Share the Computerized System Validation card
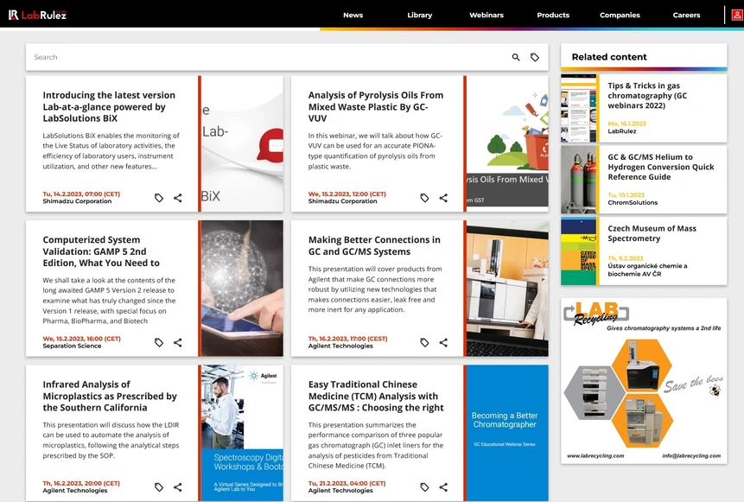Image resolution: width=744 pixels, height=502 pixels. [177, 342]
